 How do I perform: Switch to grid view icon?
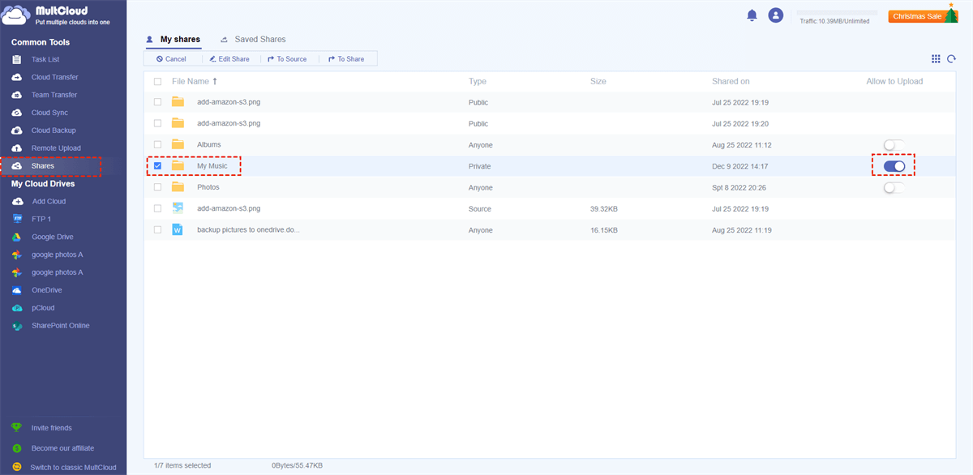point(936,59)
